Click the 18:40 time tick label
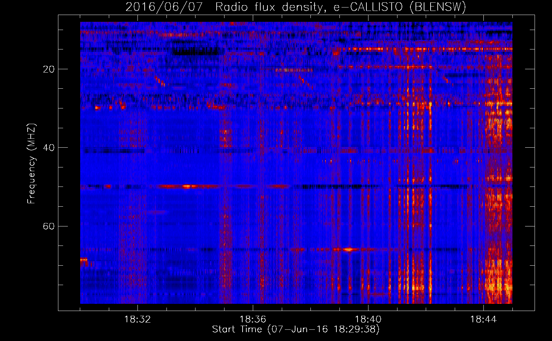The width and height of the screenshot is (552, 341). 368,320
